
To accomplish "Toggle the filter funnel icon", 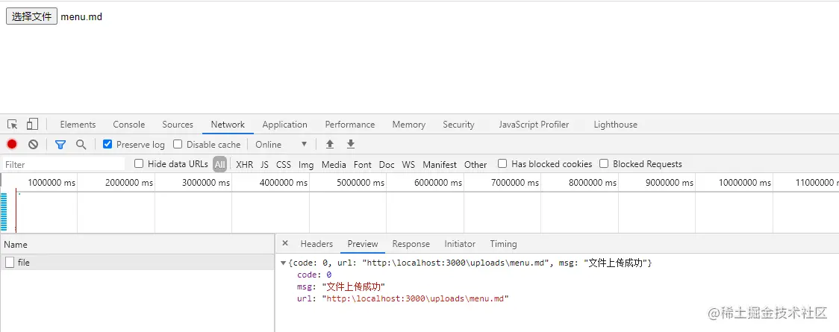I will pyautogui.click(x=60, y=144).
